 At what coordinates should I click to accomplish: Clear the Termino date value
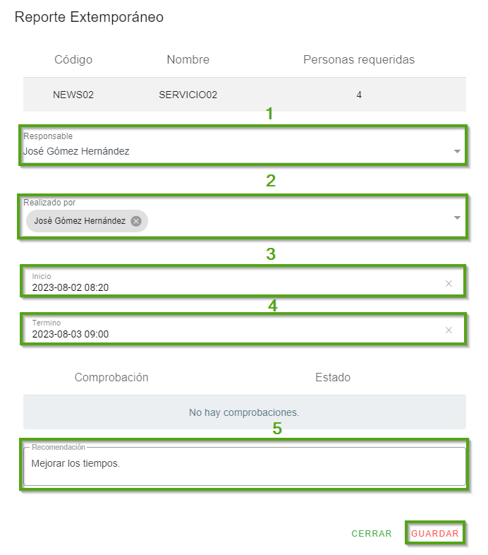tap(449, 330)
